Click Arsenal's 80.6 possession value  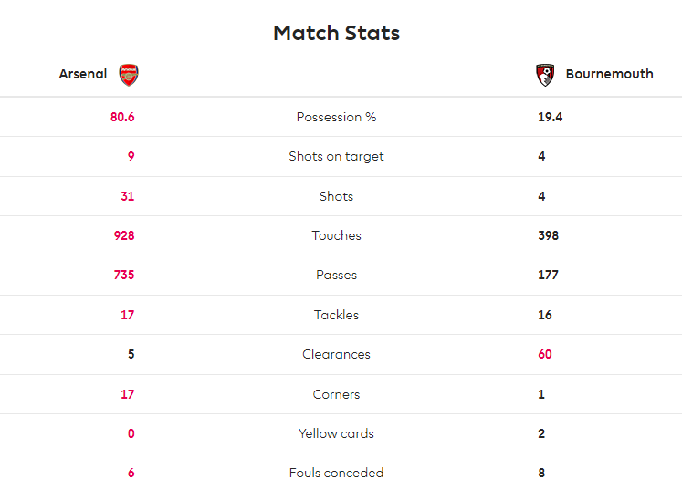122,117
